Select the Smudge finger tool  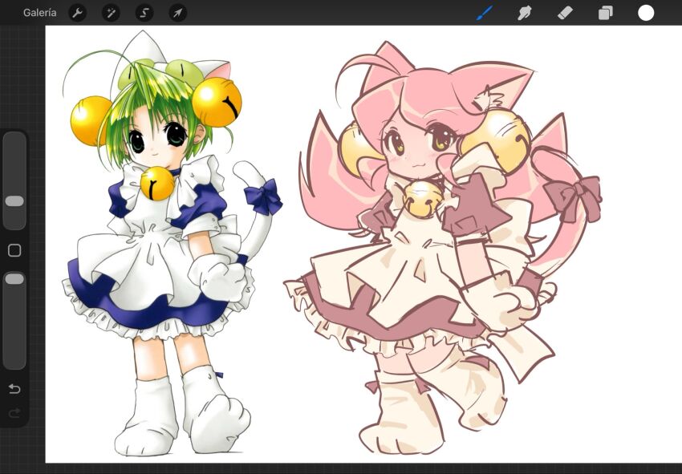[x=525, y=13]
